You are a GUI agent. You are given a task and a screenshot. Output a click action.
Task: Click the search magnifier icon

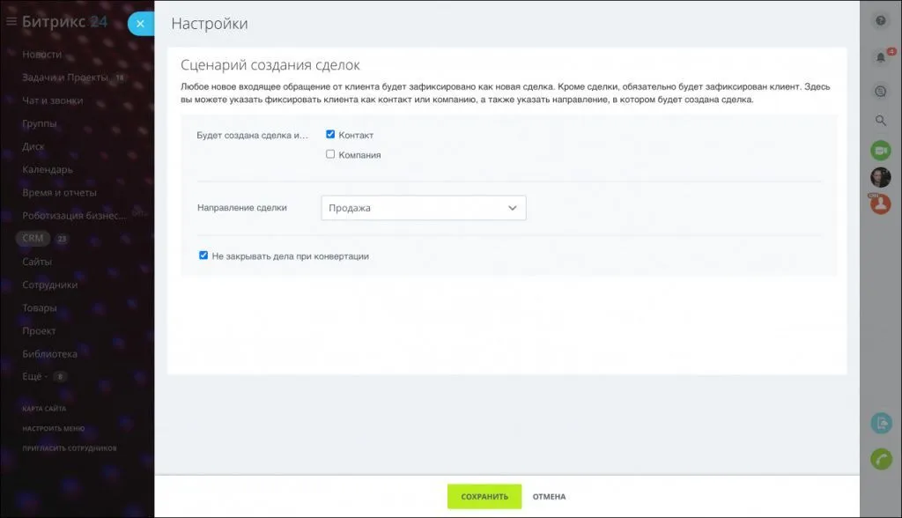(880, 121)
